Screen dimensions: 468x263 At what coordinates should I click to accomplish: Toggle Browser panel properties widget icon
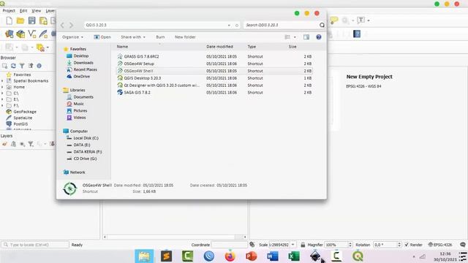(x=39, y=66)
